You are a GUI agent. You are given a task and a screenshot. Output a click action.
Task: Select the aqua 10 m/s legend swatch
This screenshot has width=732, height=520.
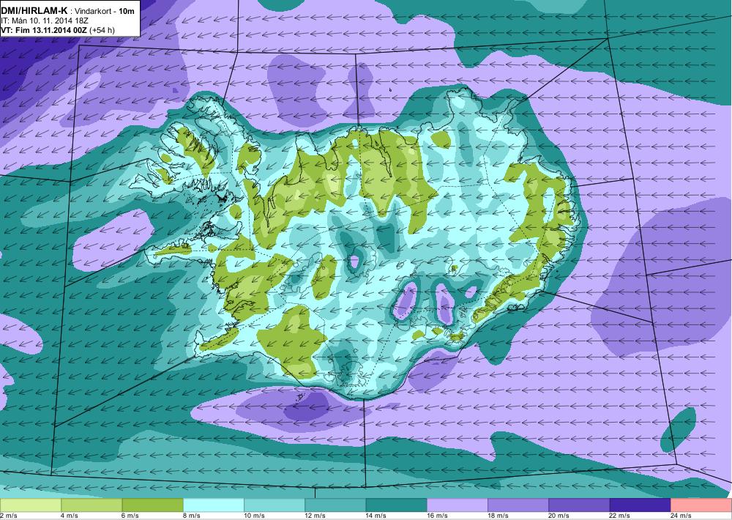(x=274, y=505)
